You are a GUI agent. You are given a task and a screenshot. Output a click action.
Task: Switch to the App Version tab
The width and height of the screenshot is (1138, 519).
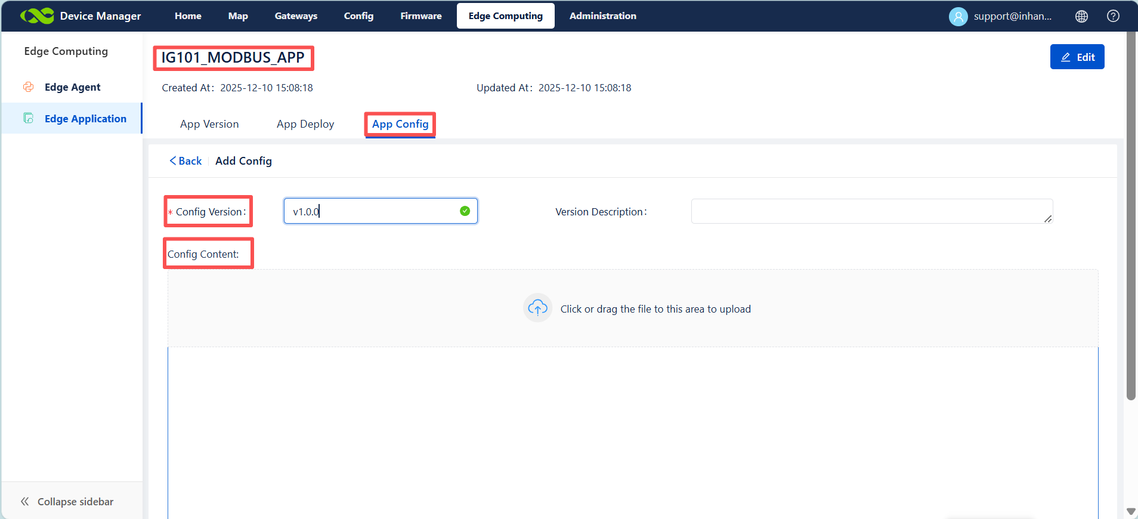click(x=209, y=124)
